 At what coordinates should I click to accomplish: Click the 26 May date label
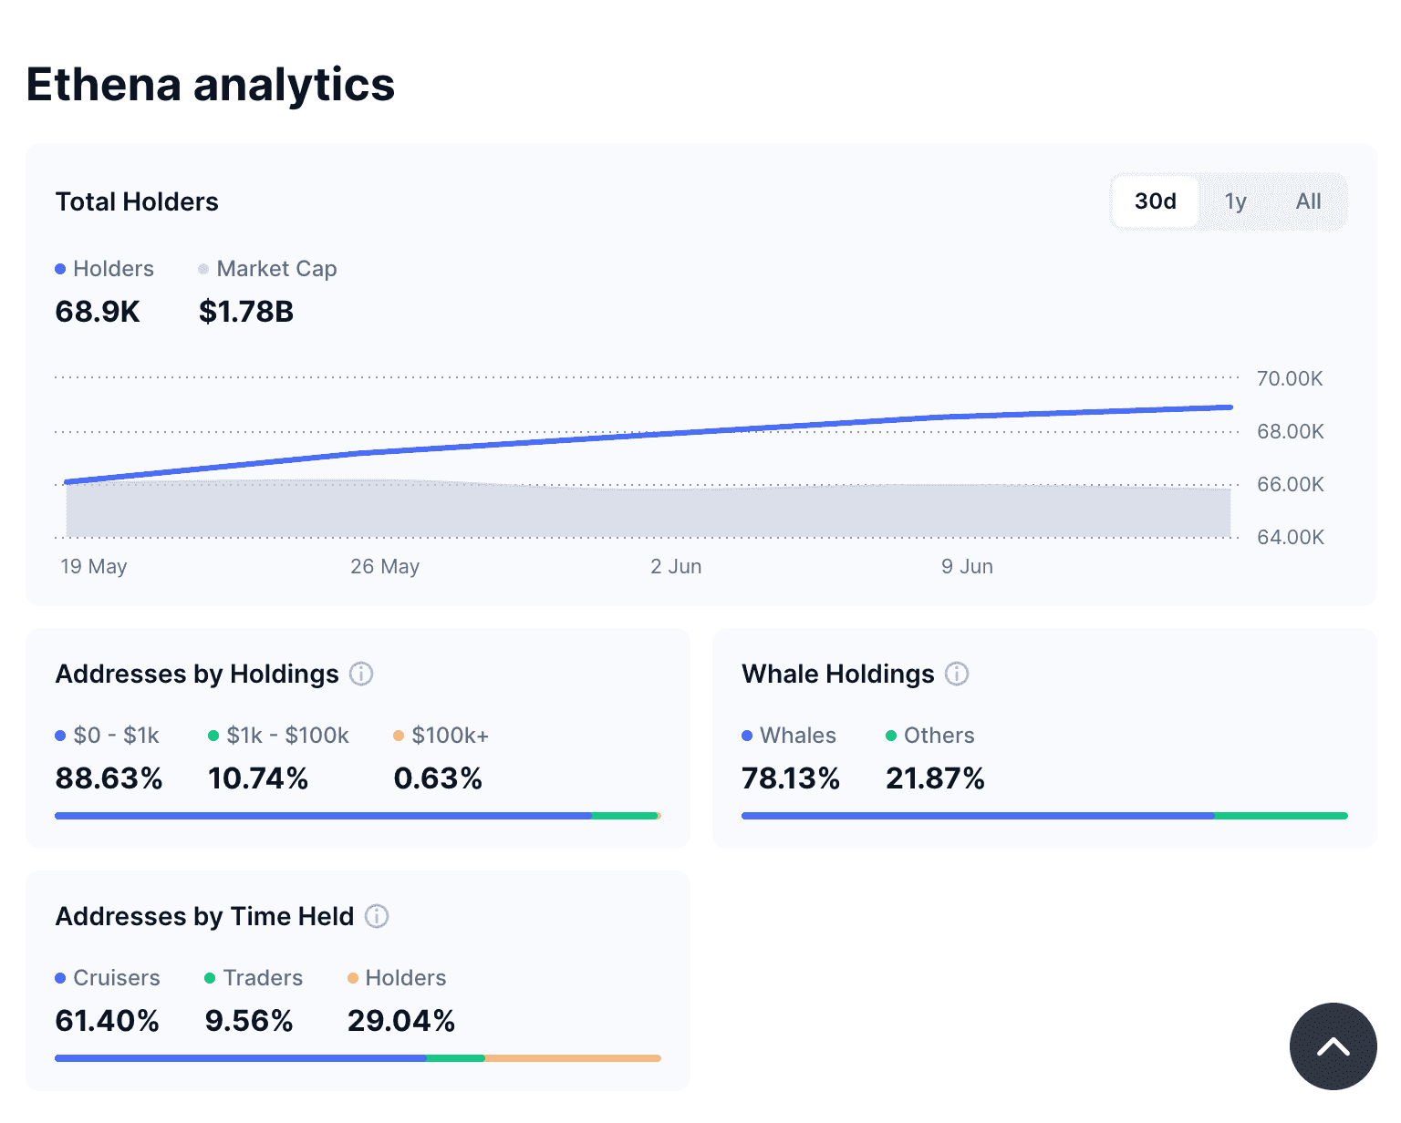click(385, 566)
